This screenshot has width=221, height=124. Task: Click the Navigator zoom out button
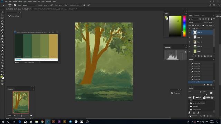15,116
